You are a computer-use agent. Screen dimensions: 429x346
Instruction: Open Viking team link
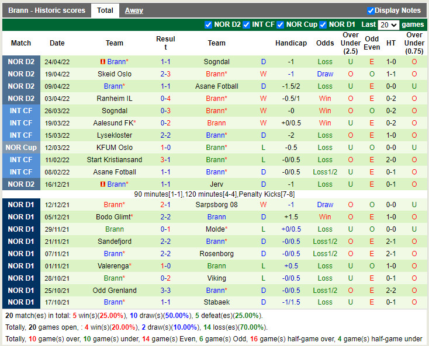pos(216,278)
